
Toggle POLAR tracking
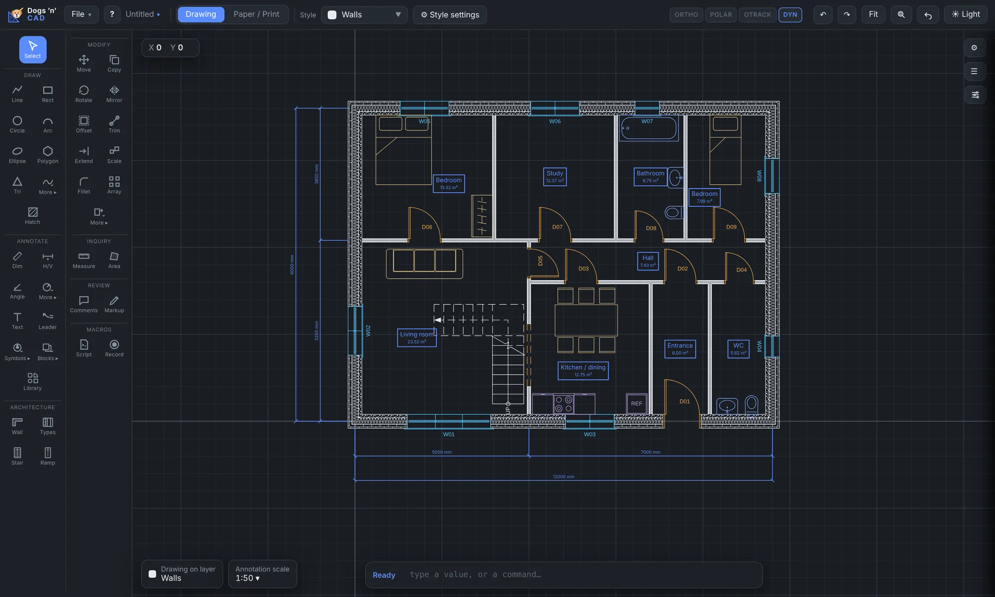721,14
